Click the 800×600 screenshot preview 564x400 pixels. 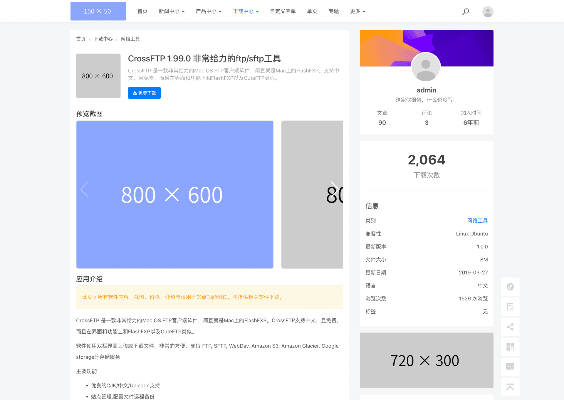[174, 194]
